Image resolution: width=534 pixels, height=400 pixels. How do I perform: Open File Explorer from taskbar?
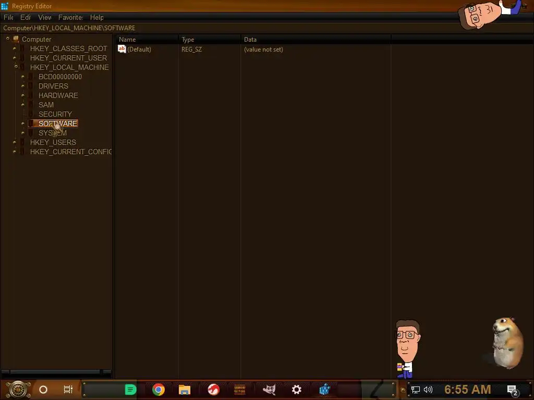click(x=185, y=390)
